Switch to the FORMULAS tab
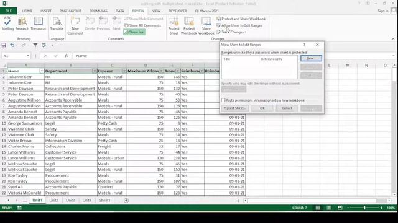 (98, 11)
